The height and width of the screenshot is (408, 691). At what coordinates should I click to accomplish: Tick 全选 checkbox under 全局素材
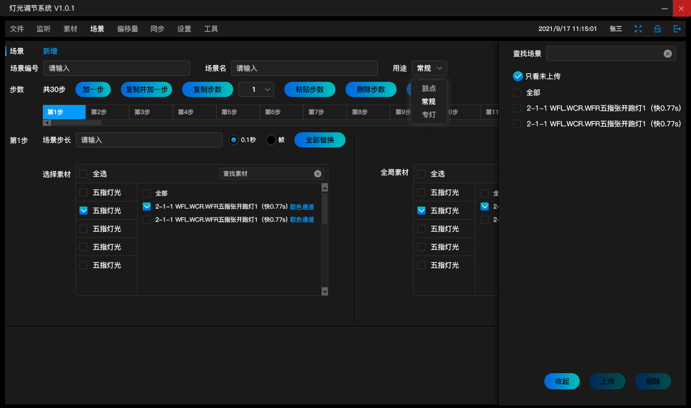tap(421, 174)
